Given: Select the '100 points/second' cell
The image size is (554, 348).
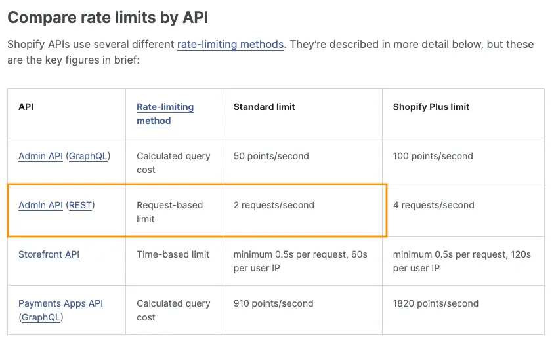Looking at the screenshot, I should [463, 163].
